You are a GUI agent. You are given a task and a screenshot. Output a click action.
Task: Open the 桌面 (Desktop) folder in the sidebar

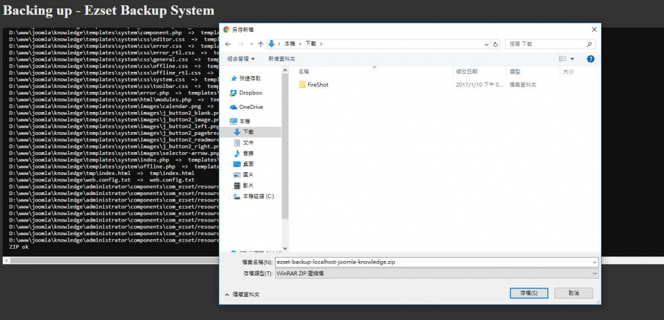click(x=248, y=164)
